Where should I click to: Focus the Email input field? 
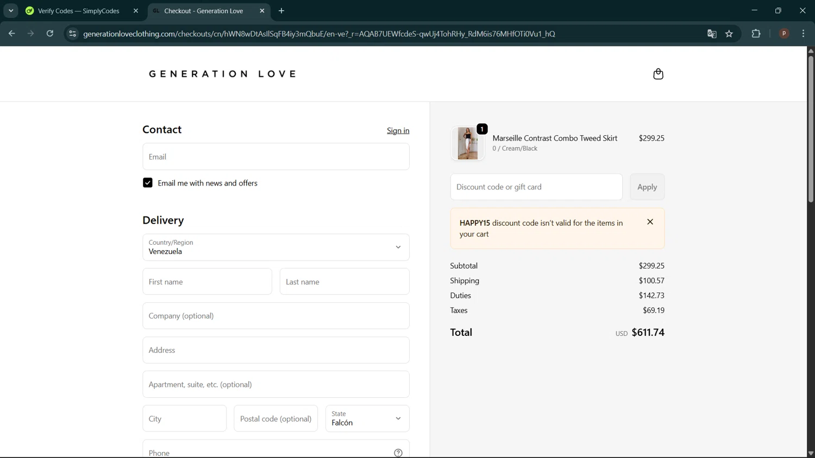[276, 156]
